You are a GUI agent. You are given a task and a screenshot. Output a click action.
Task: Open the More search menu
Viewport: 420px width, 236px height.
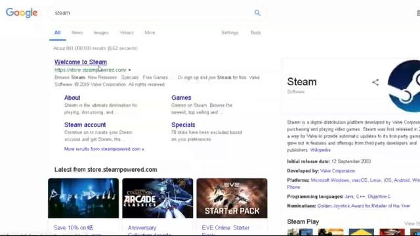pos(150,33)
